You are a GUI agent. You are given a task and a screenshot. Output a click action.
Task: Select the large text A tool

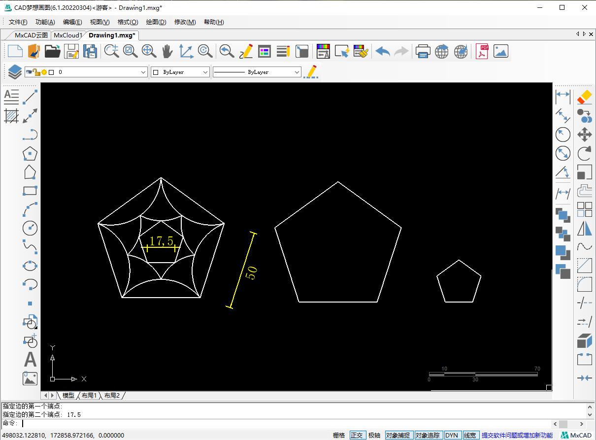[30, 359]
